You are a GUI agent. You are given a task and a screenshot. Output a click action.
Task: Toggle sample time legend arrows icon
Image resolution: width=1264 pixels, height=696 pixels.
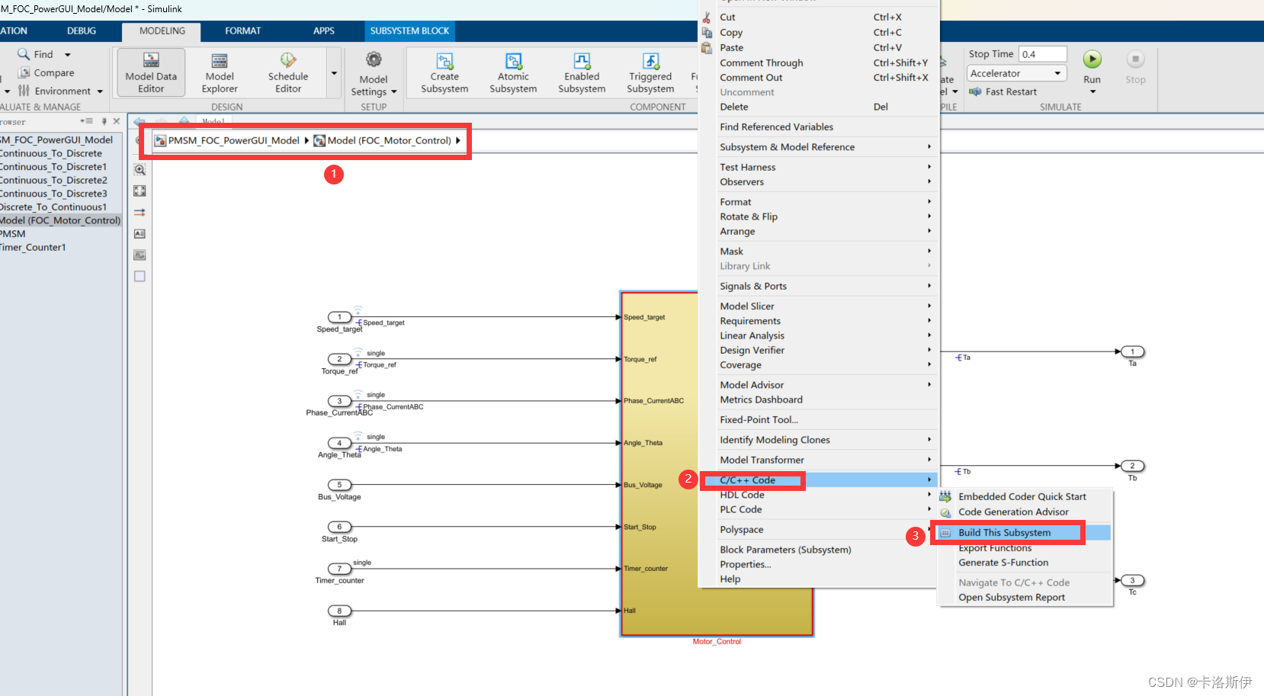click(x=140, y=213)
